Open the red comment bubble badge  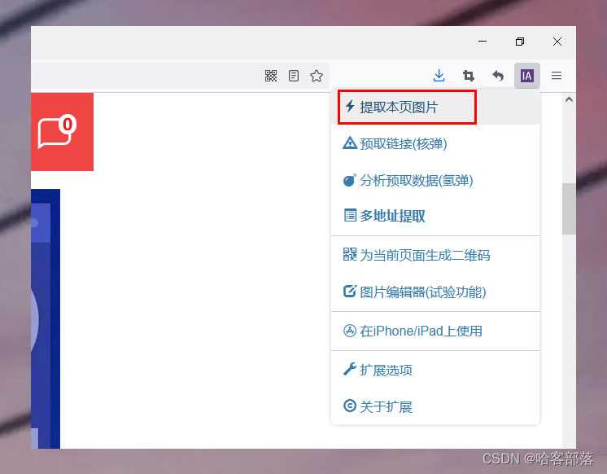coord(62,132)
